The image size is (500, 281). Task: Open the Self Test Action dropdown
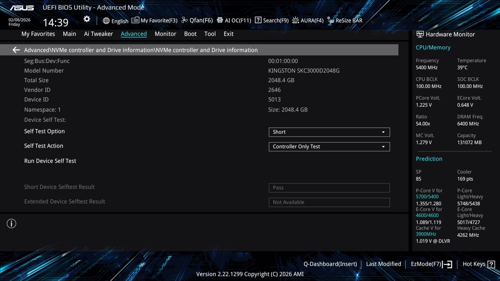329,146
